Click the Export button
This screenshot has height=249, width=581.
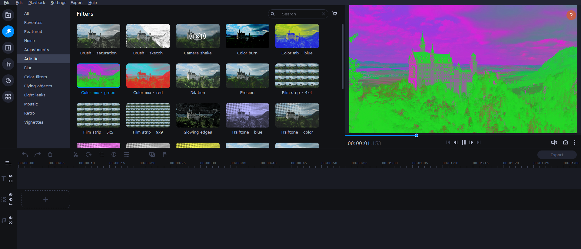click(557, 155)
